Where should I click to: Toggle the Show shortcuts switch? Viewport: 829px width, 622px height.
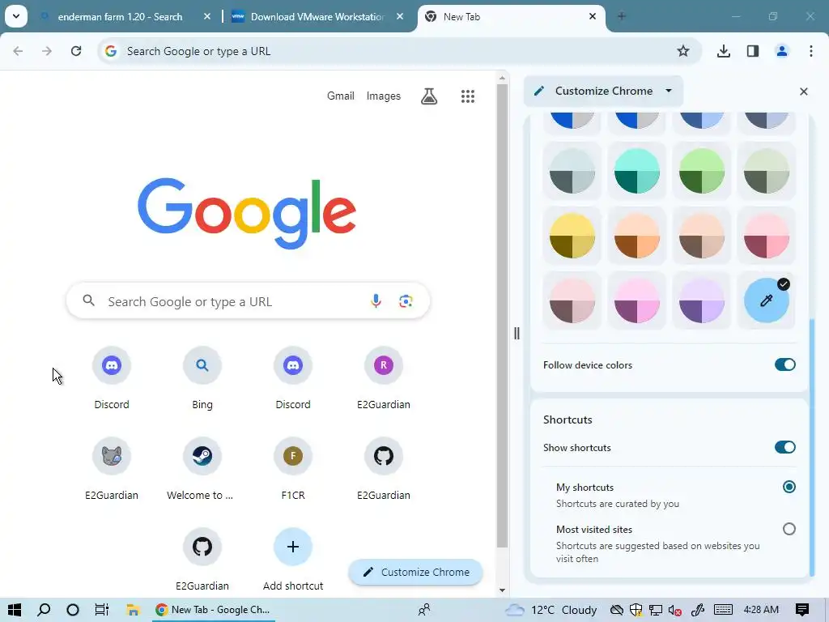pos(785,447)
